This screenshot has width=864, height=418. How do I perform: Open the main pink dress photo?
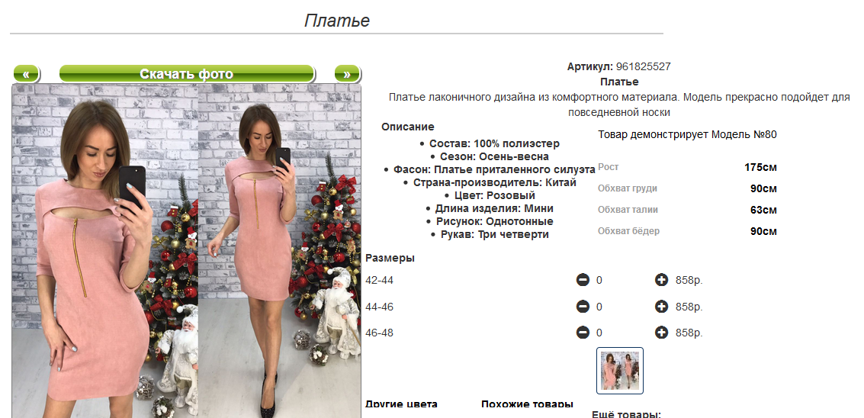[x=187, y=251]
